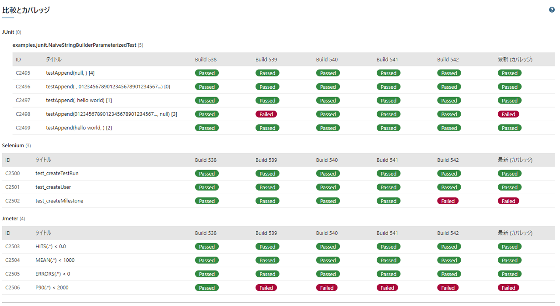This screenshot has width=560, height=306.
Task: Open test_createTestRun test title
Action: pos(57,174)
